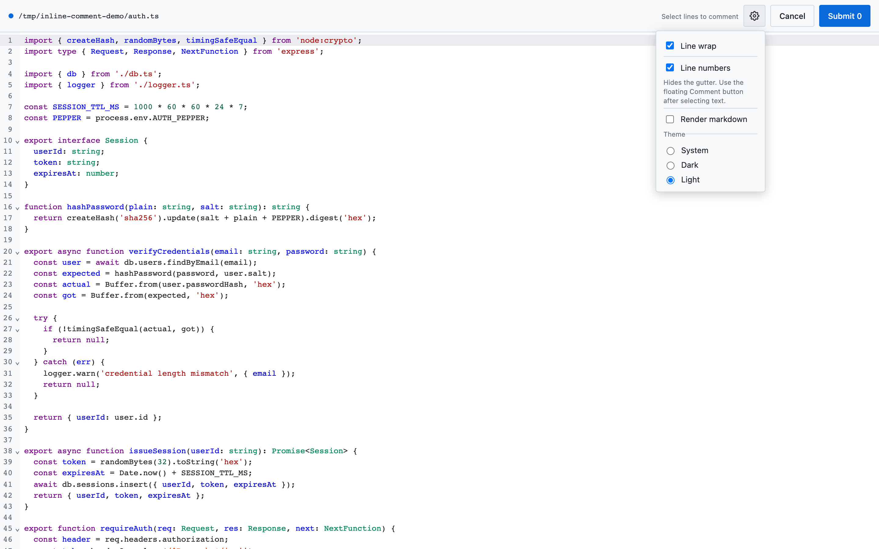Click the PEPPER constant name on line 8
Screen dimensions: 879x549
coord(67,118)
